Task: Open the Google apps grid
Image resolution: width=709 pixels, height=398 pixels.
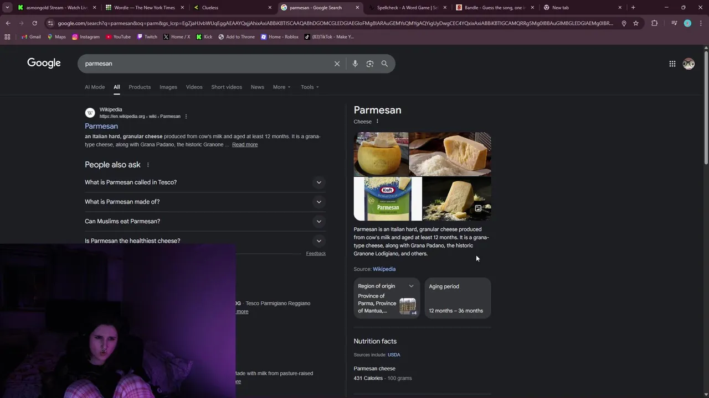Action: 672,64
